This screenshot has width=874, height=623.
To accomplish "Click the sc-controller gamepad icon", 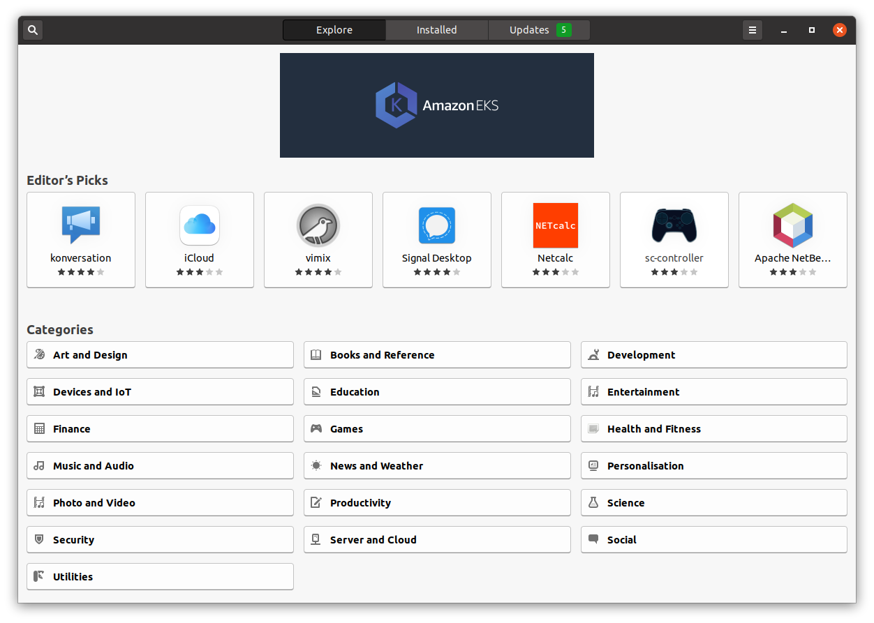I will click(x=674, y=225).
